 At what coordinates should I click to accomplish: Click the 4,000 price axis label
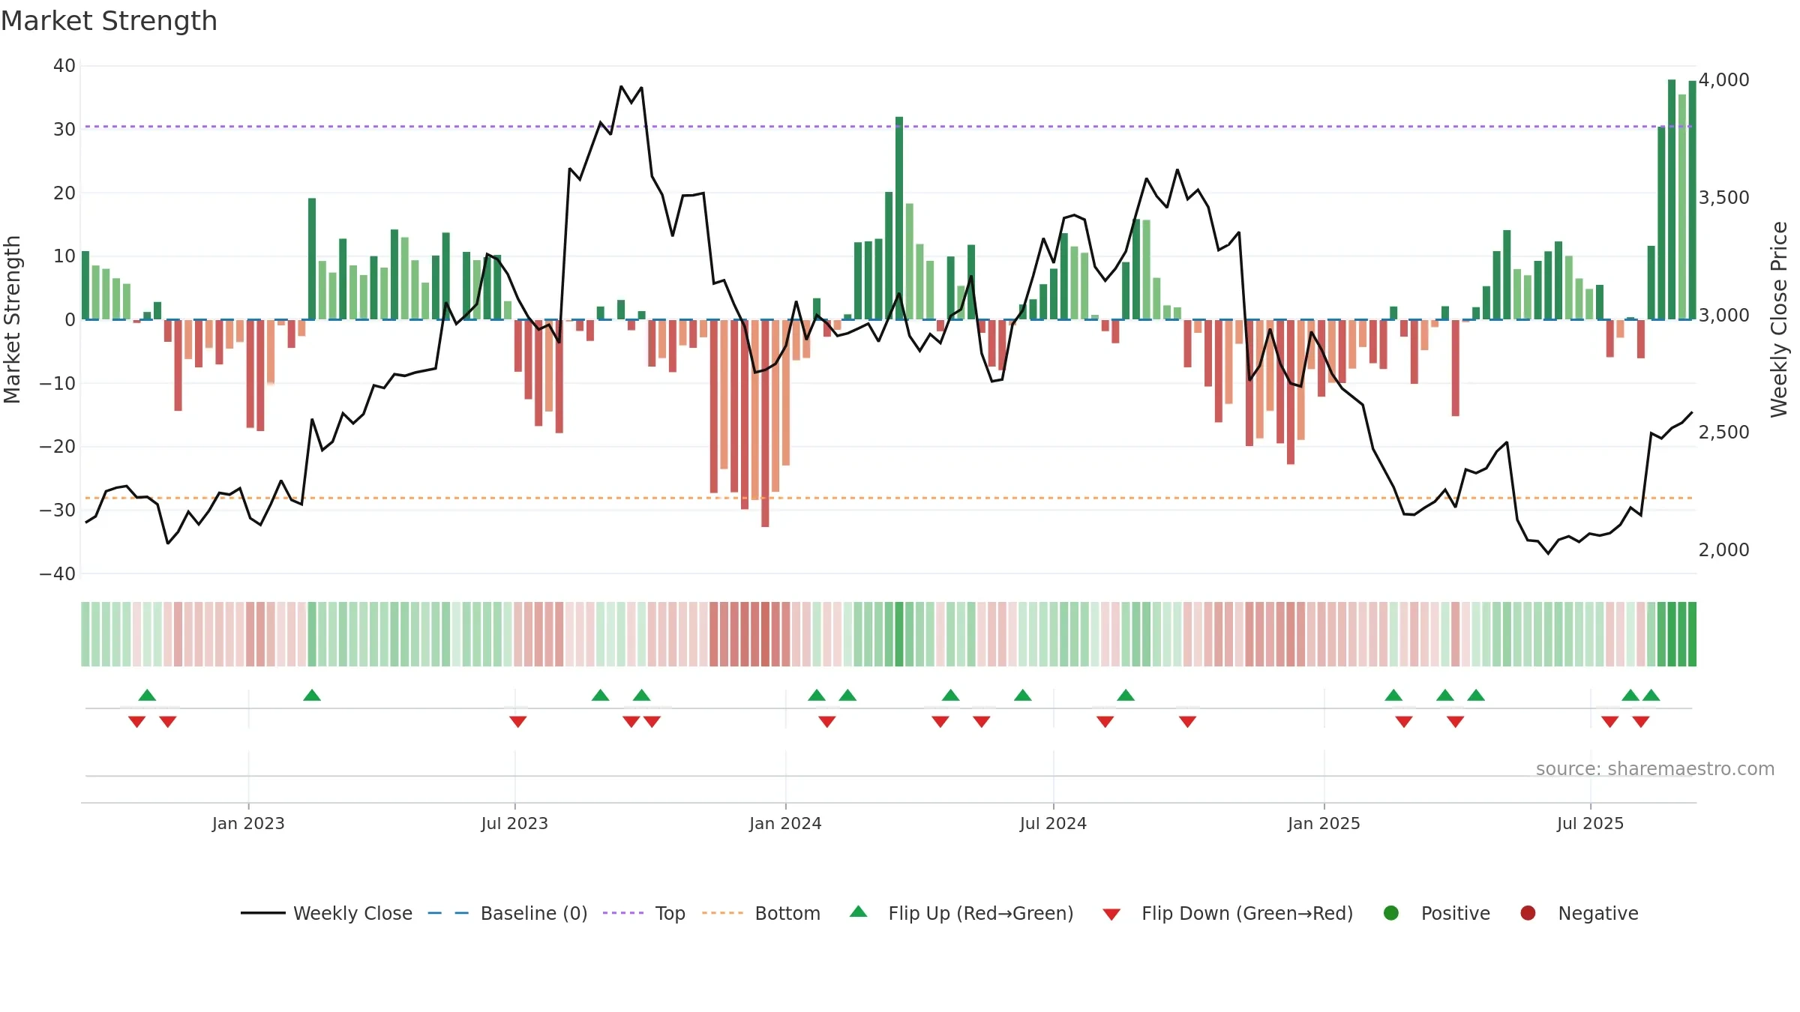click(1723, 80)
